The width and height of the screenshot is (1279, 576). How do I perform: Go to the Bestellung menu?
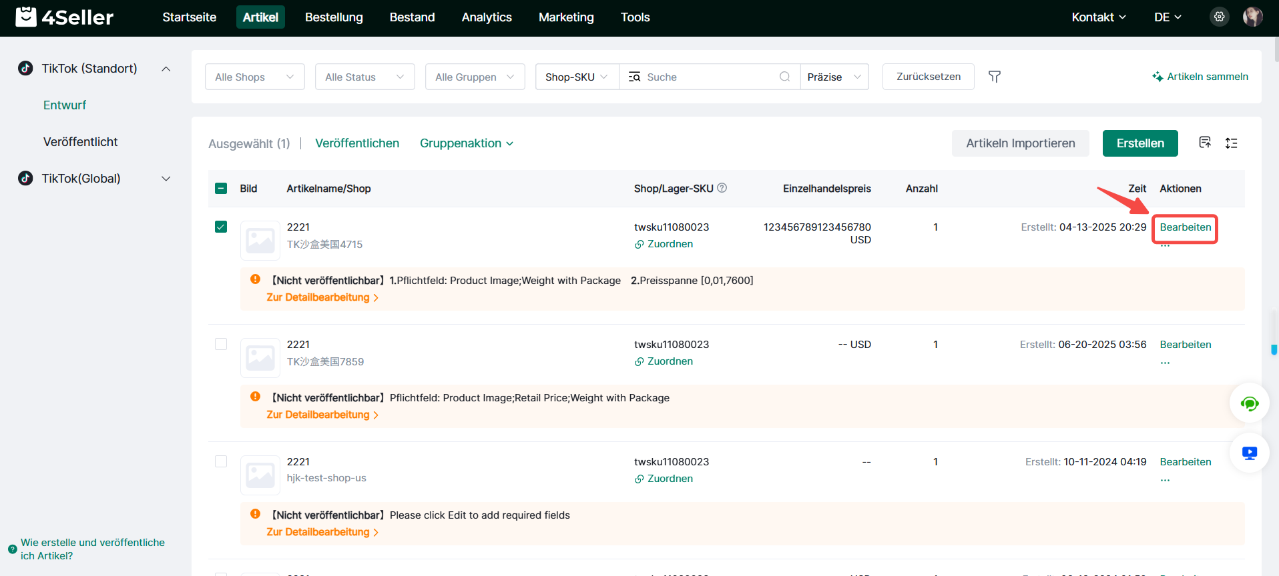coord(334,17)
